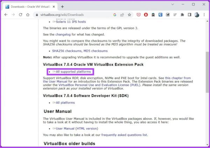This screenshot has width=210, height=148.
Task: Open the dark square extension with arrow
Action: click(168, 15)
